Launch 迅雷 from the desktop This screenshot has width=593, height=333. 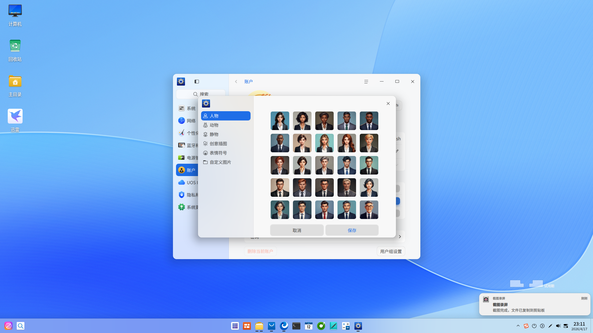(15, 121)
